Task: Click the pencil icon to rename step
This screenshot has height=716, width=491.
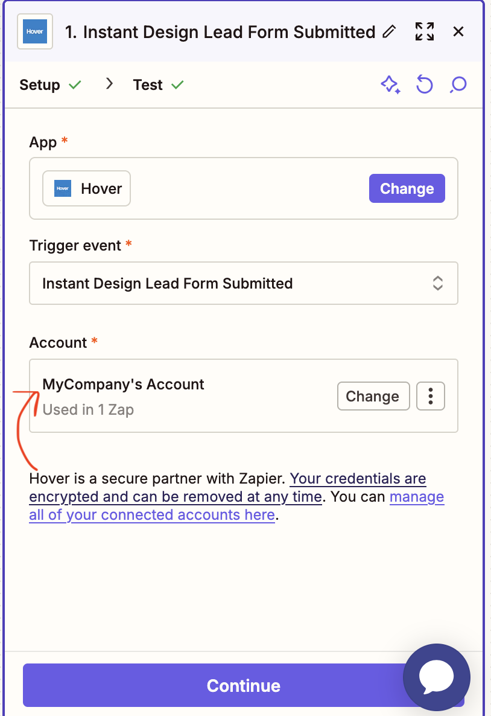Action: click(389, 32)
